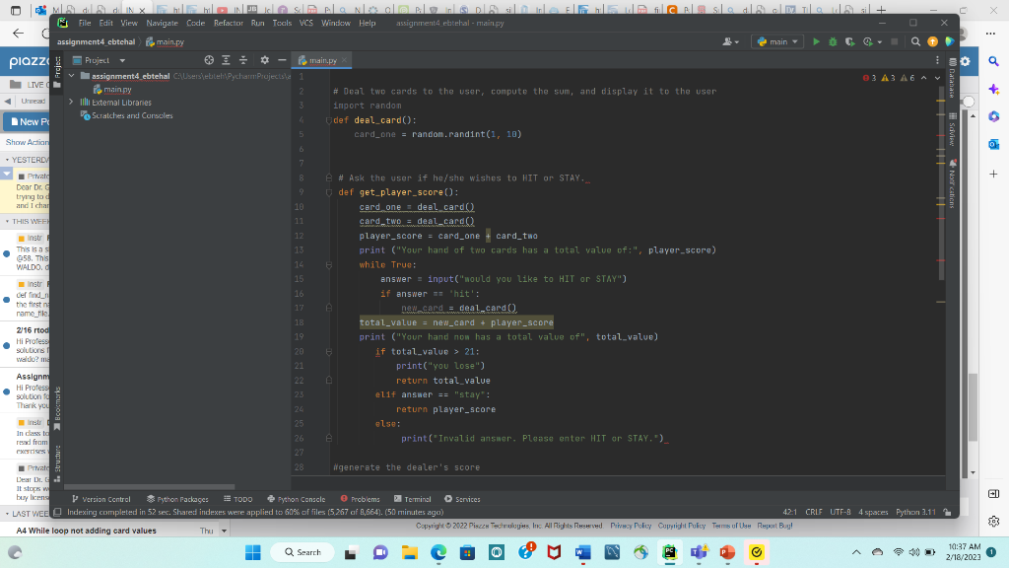Run main with coverage shield icon
The width and height of the screenshot is (1009, 568).
point(849,41)
